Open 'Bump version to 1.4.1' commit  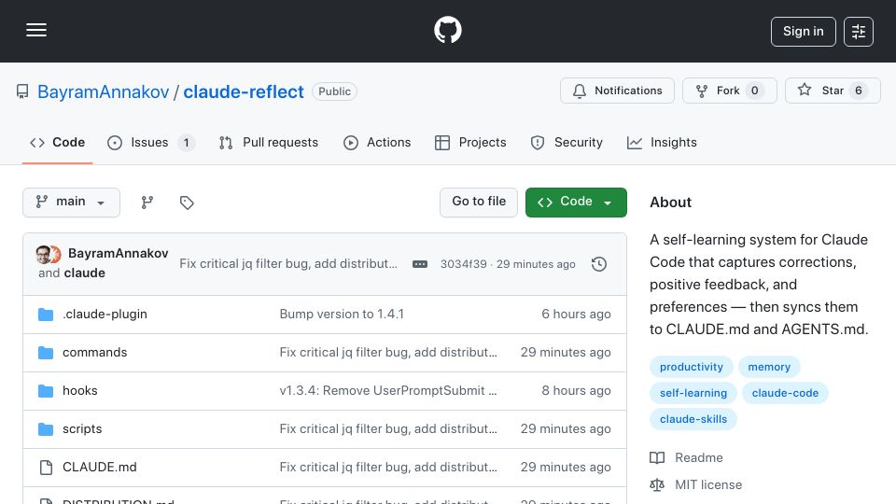[x=342, y=315]
